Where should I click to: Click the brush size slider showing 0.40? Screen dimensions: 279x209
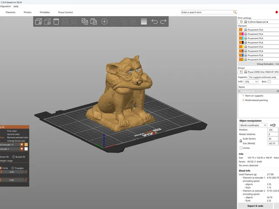point(12,172)
